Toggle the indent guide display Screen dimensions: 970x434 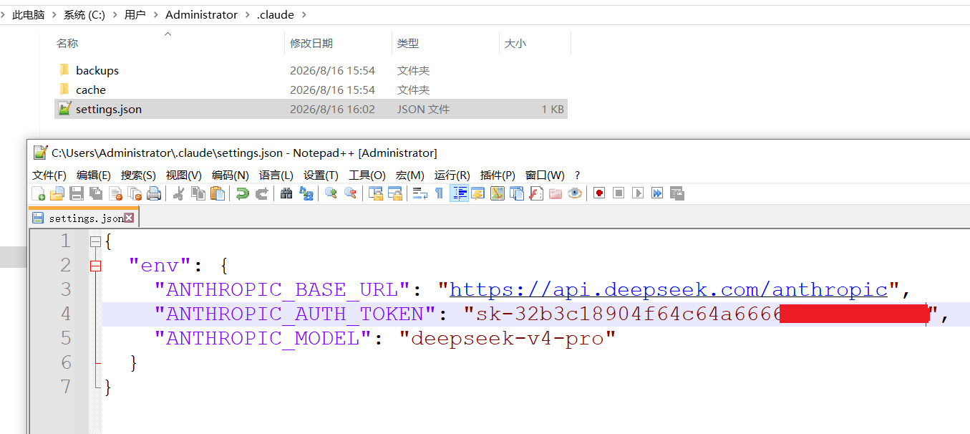pos(459,193)
